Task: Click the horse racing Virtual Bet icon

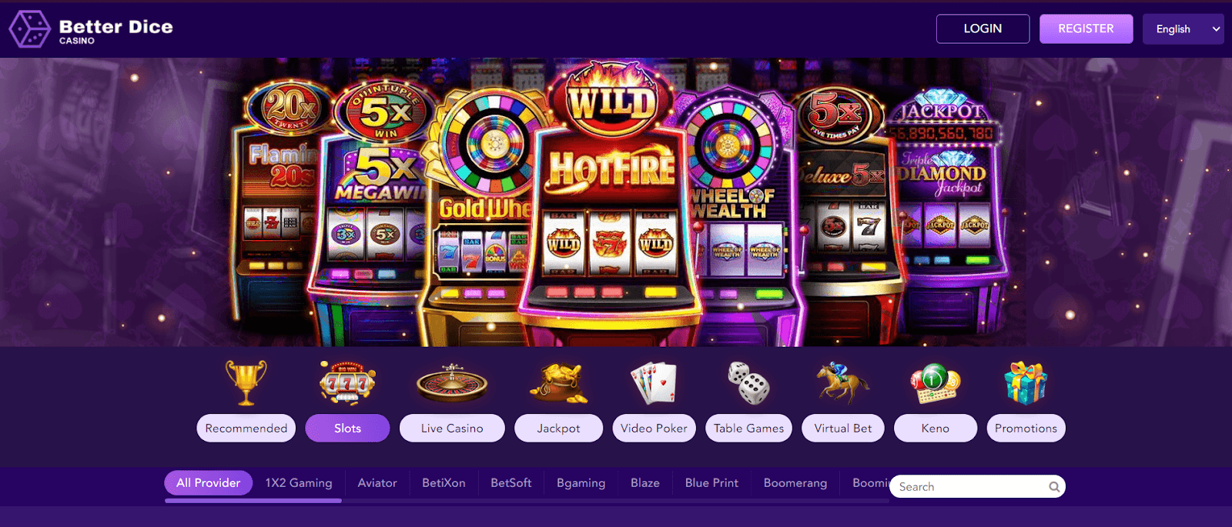Action: (843, 383)
